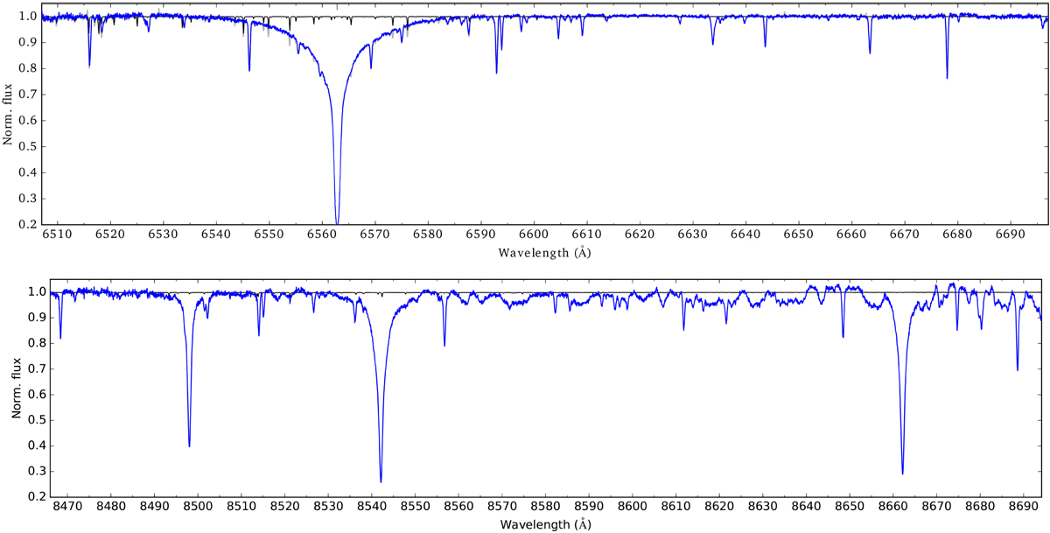
Task: Click the 0.2 tick label on top y-axis
Action: 30,225
